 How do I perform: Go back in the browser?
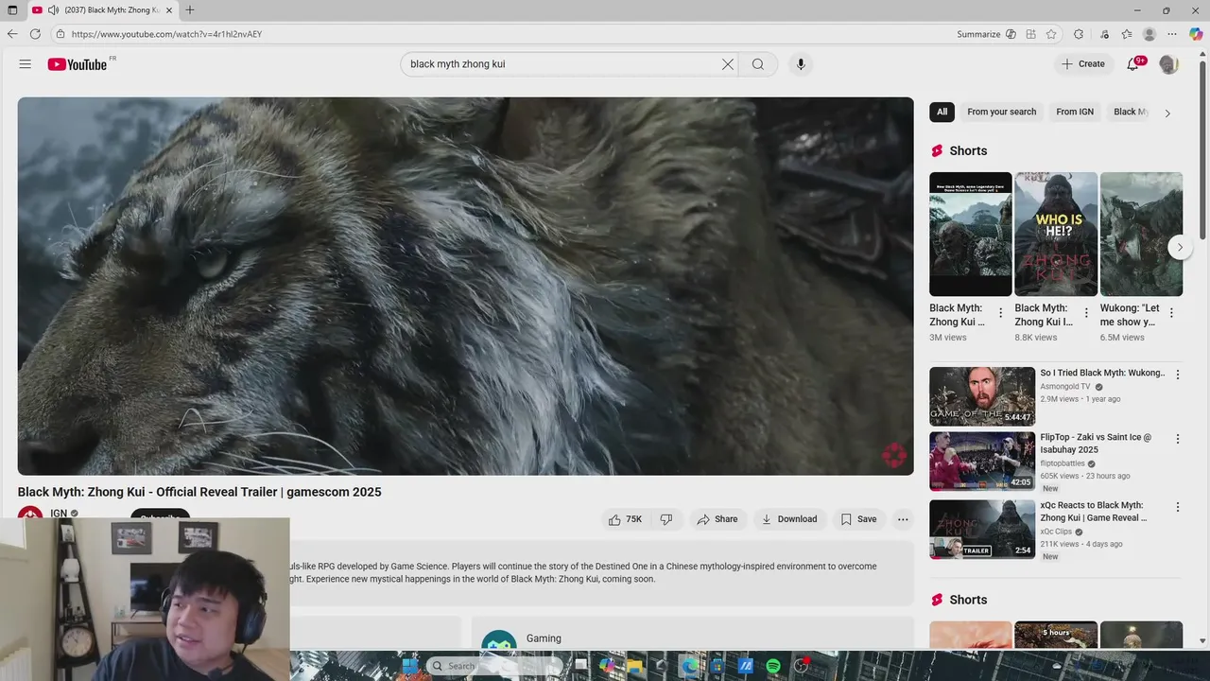12,34
